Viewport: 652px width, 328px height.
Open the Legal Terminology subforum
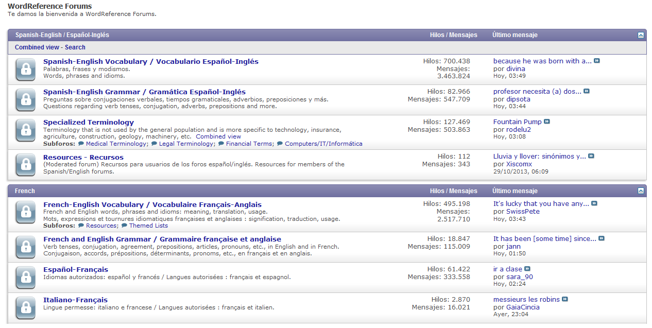(186, 144)
